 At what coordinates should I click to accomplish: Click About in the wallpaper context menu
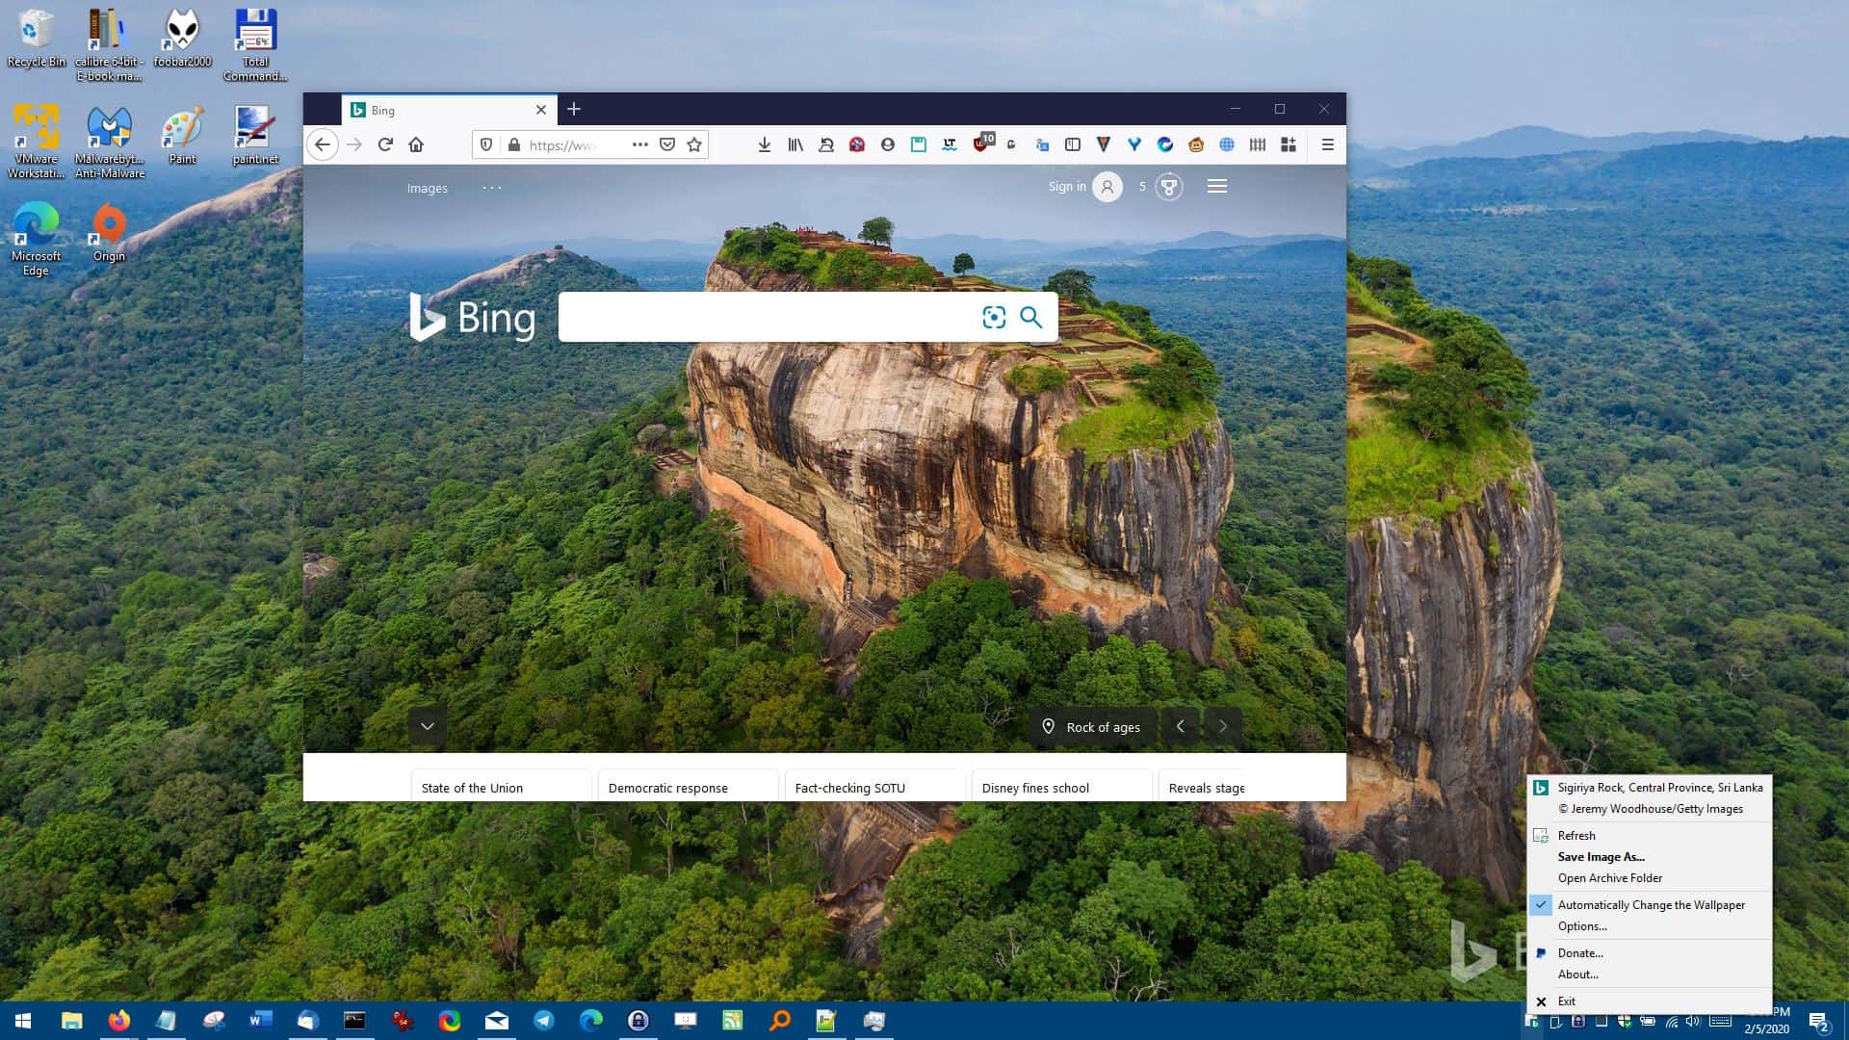tap(1578, 974)
